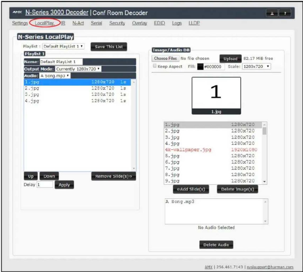Select 1.jpg in the playlist
The height and width of the screenshot is (272, 303).
77,82
